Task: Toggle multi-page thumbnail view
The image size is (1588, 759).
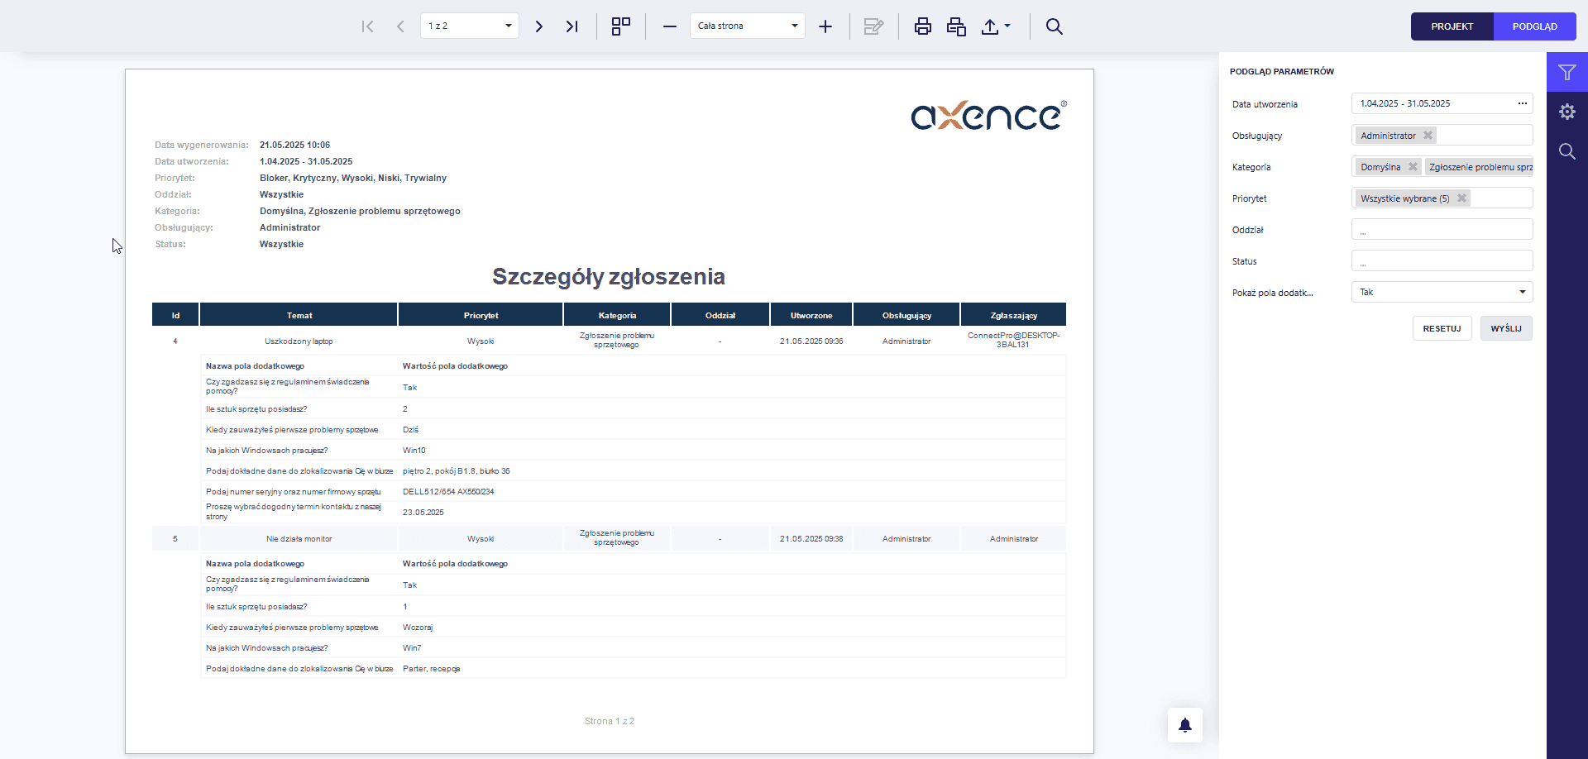Action: click(x=621, y=26)
